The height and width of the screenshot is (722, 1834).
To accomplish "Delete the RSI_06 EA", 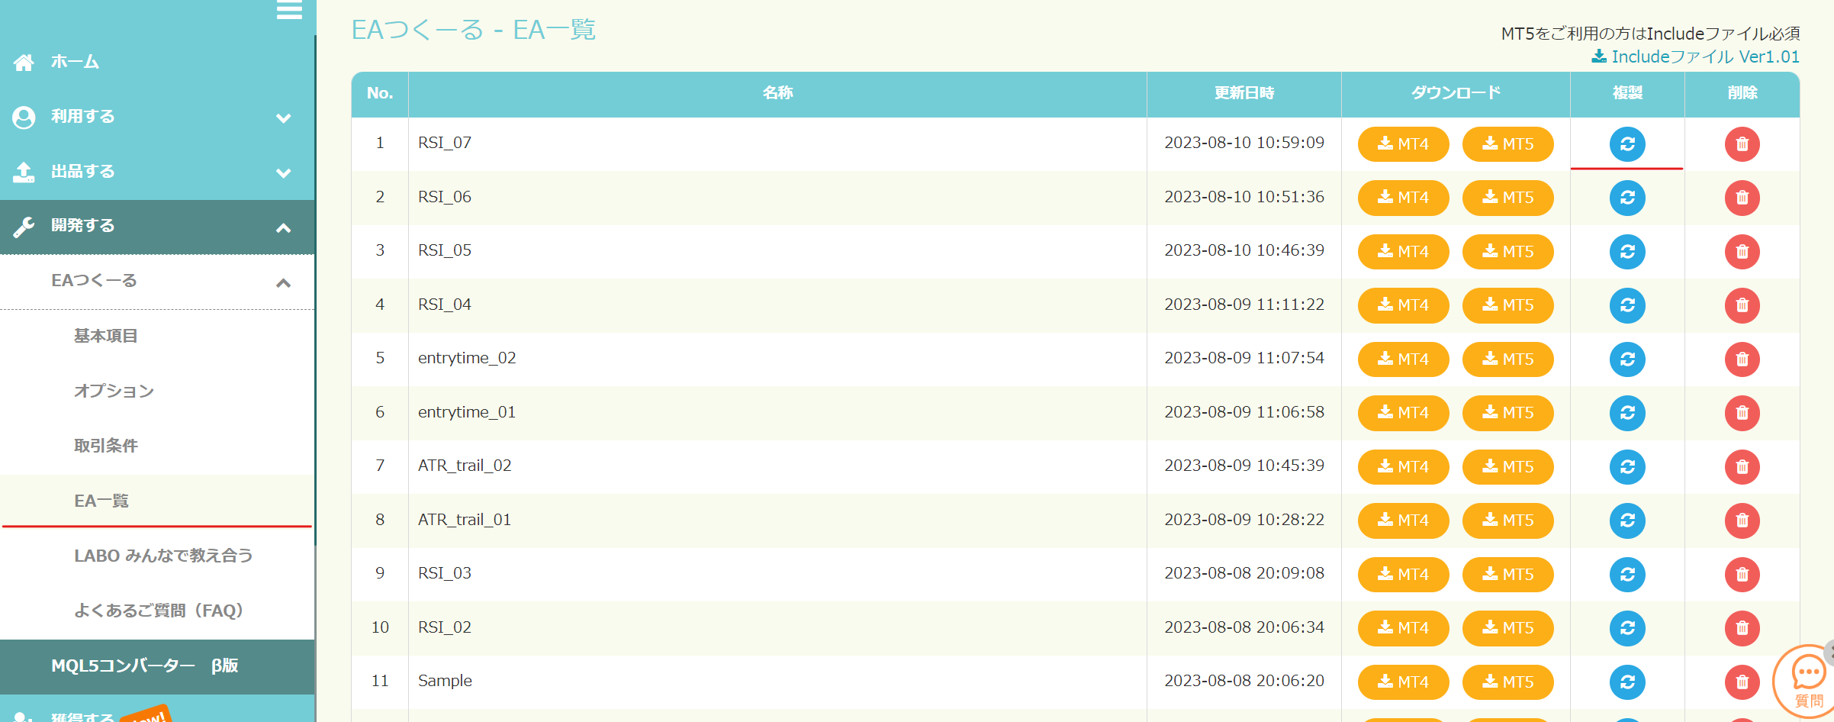I will 1742,198.
